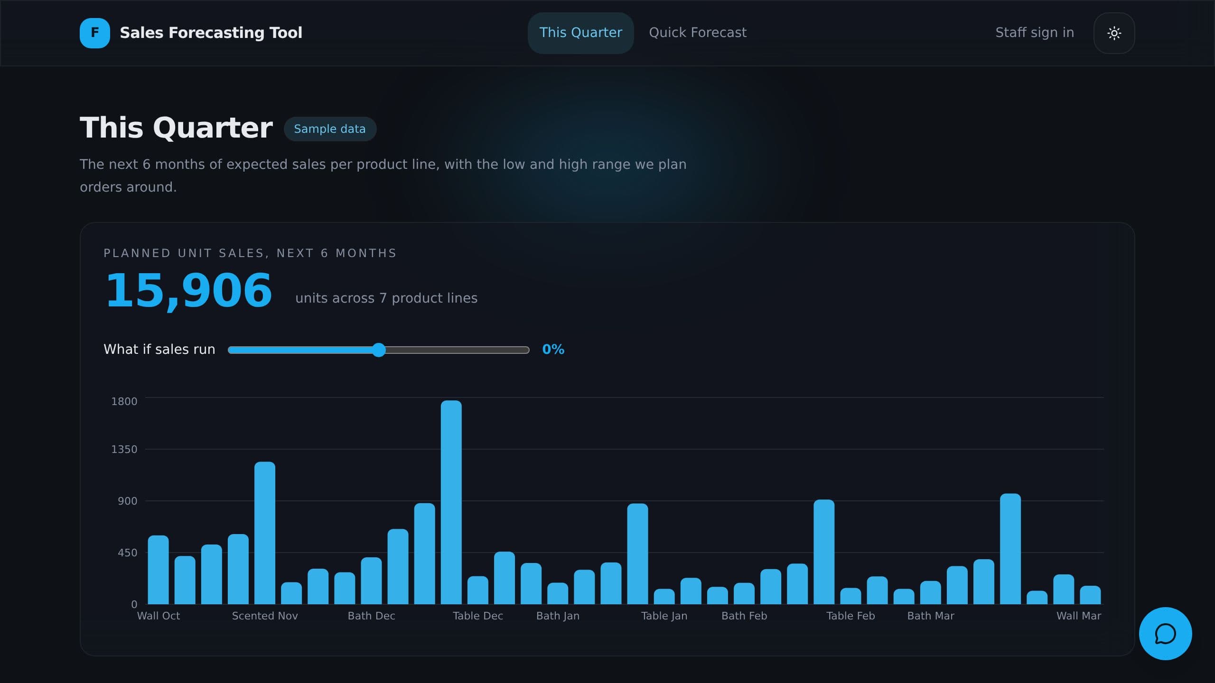Click the 450 y-axis value

tap(127, 553)
